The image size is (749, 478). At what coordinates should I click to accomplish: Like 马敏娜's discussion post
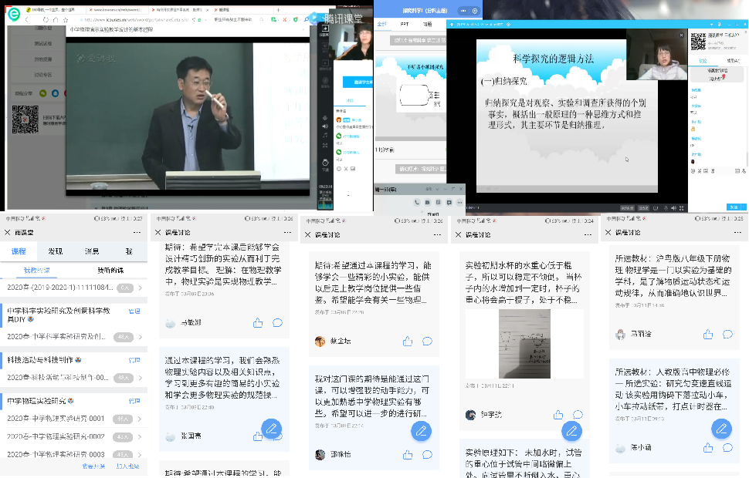pyautogui.click(x=258, y=323)
